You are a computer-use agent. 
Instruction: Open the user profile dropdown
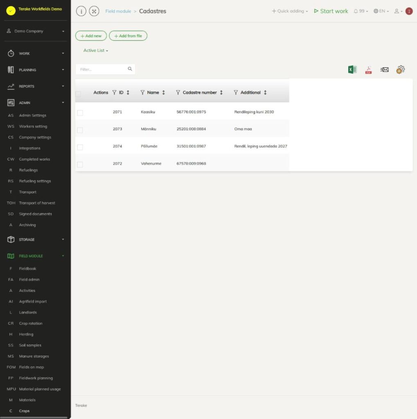pyautogui.click(x=398, y=11)
